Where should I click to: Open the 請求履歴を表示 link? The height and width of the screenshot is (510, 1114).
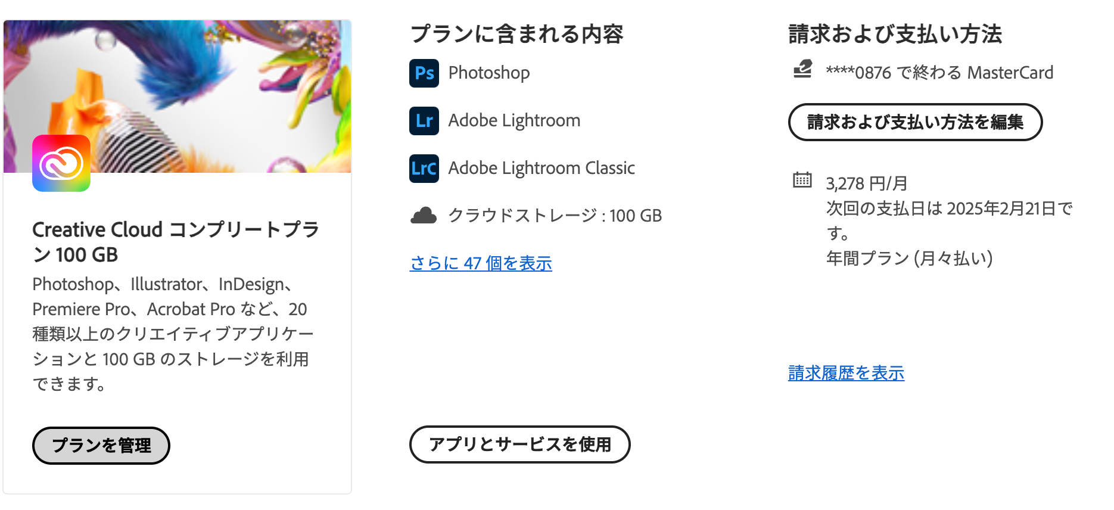pyautogui.click(x=846, y=373)
